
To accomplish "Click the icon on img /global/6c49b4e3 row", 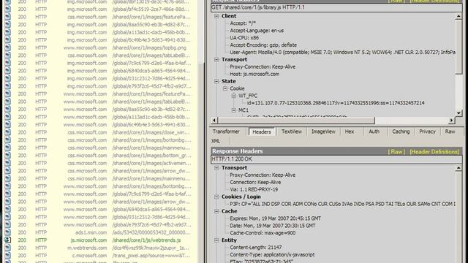I will [x=7, y=40].
